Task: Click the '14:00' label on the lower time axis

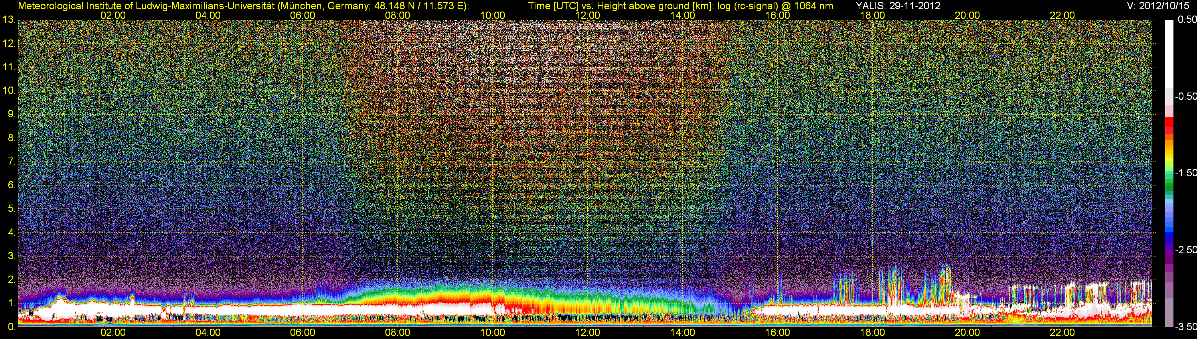Action: click(683, 333)
